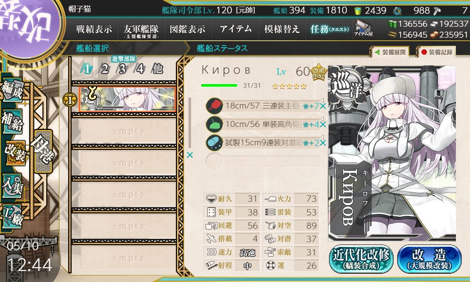Remove all equipment using the teal X
The image size is (470, 282).
(x=190, y=155)
